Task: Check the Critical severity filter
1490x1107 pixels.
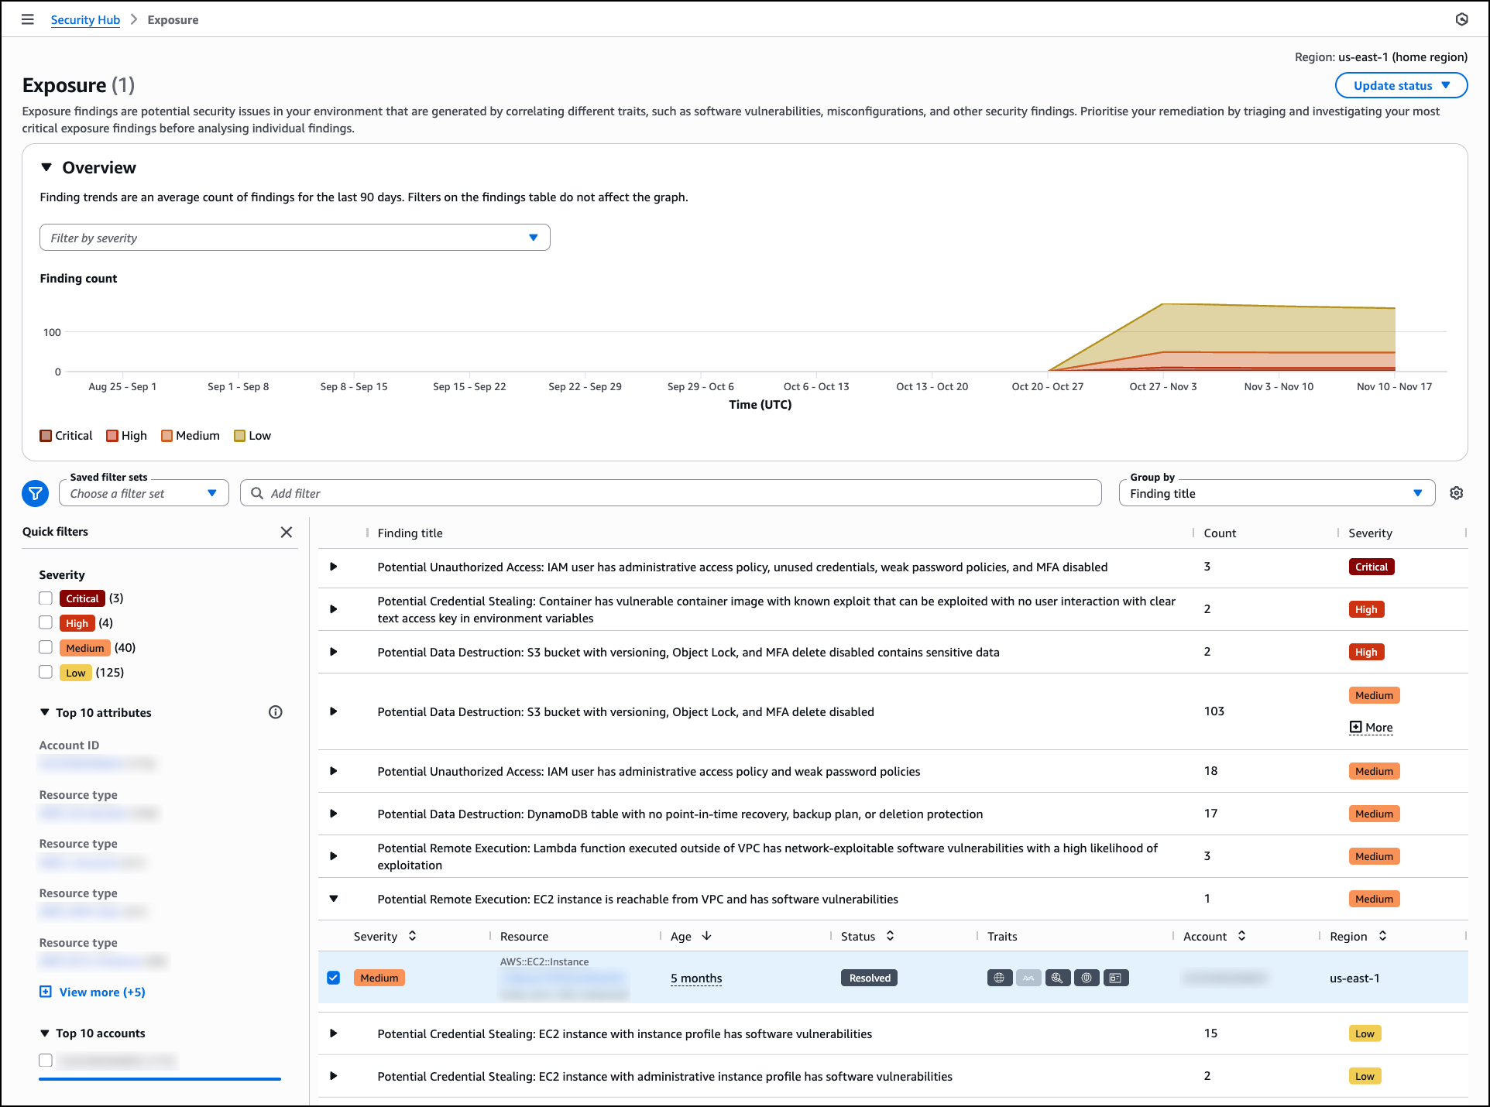Action: pos(46,598)
